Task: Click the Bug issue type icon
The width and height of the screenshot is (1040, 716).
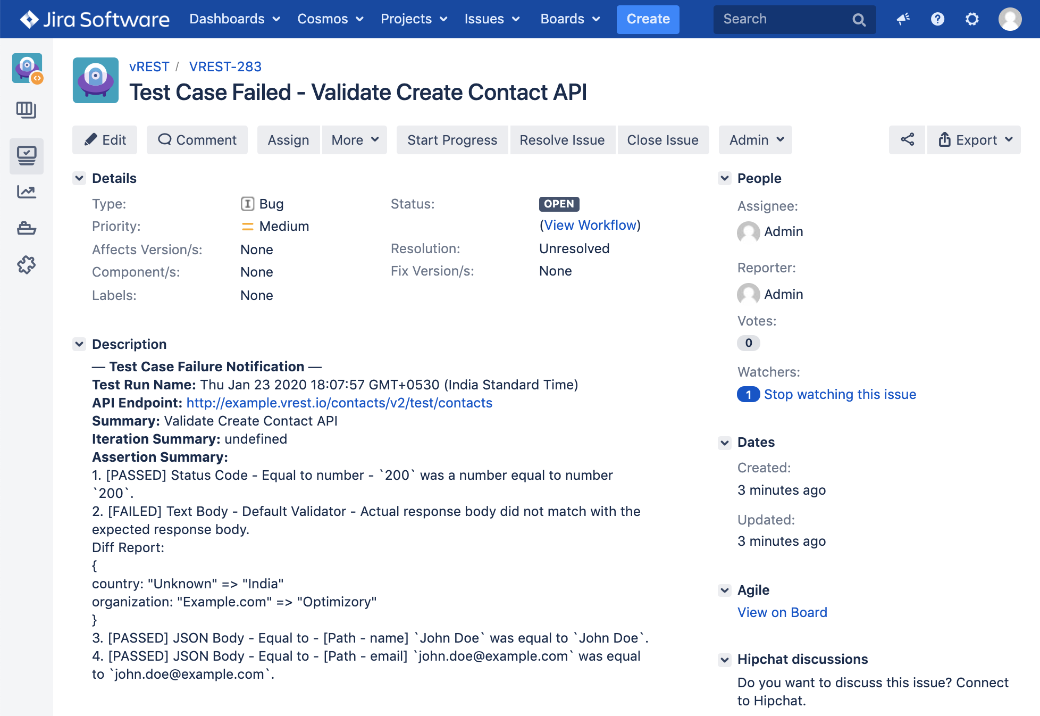Action: 247,204
